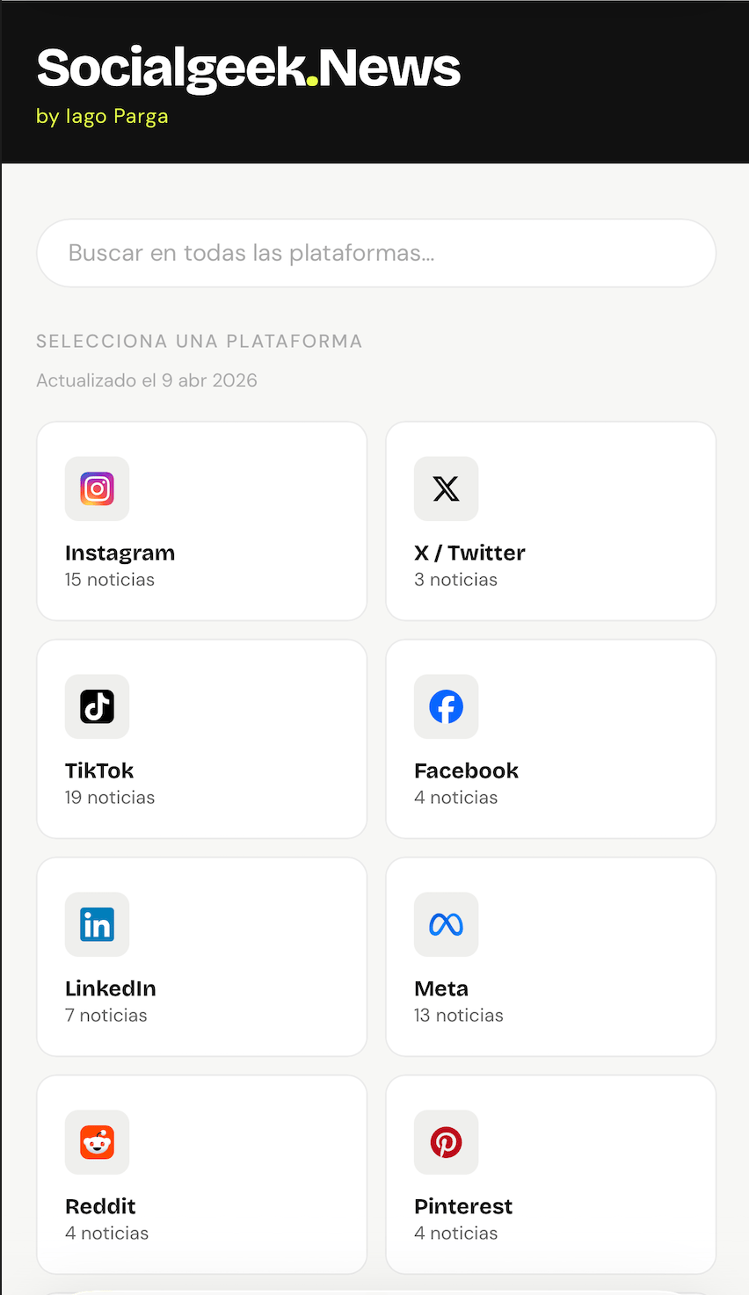
Task: Open the TikTok news title
Action: coord(99,770)
